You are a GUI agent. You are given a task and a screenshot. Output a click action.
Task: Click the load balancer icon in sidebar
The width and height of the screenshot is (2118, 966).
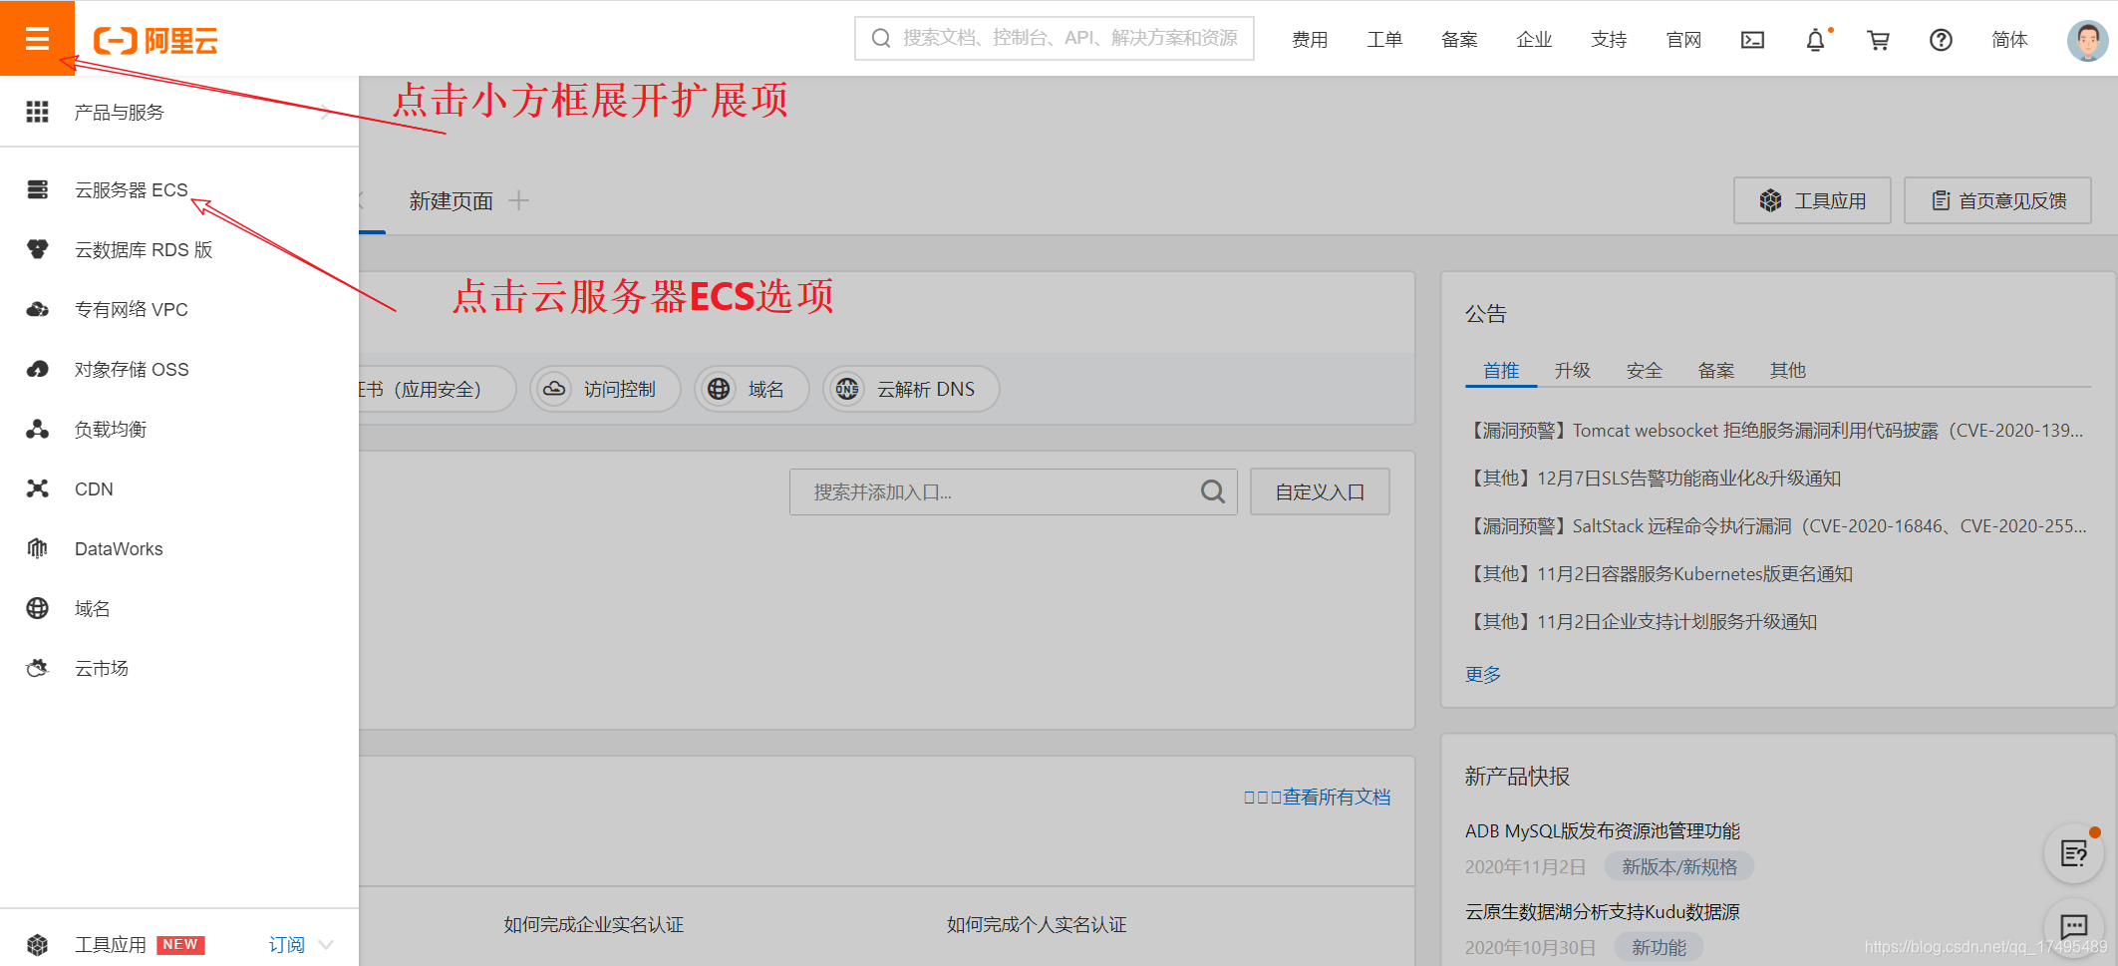[37, 429]
